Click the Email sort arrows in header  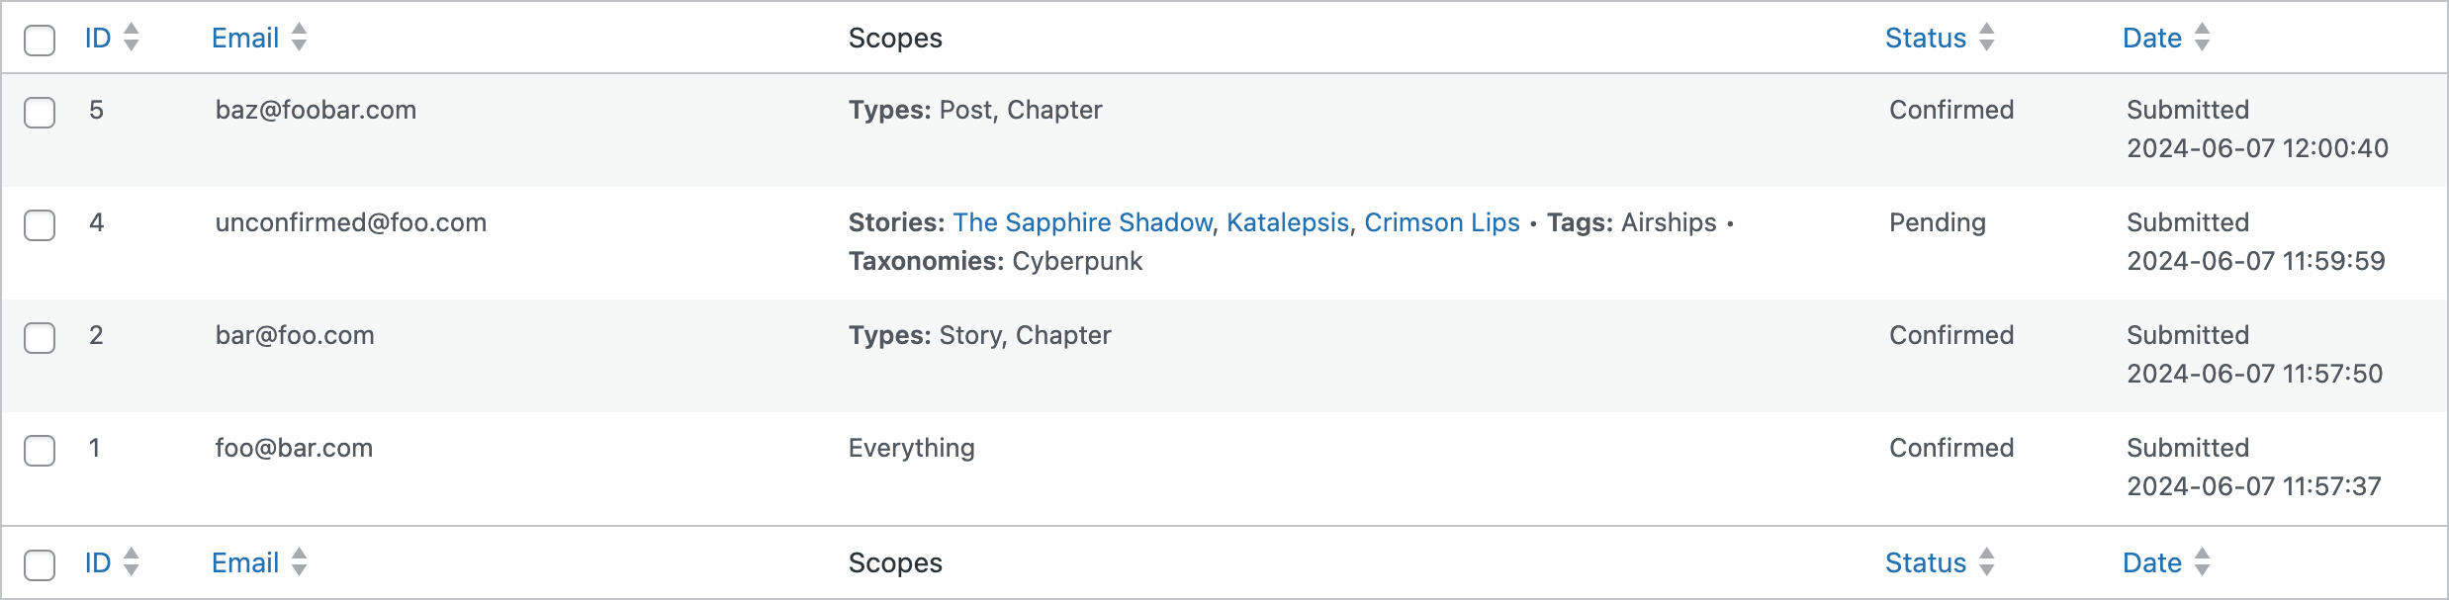300,38
